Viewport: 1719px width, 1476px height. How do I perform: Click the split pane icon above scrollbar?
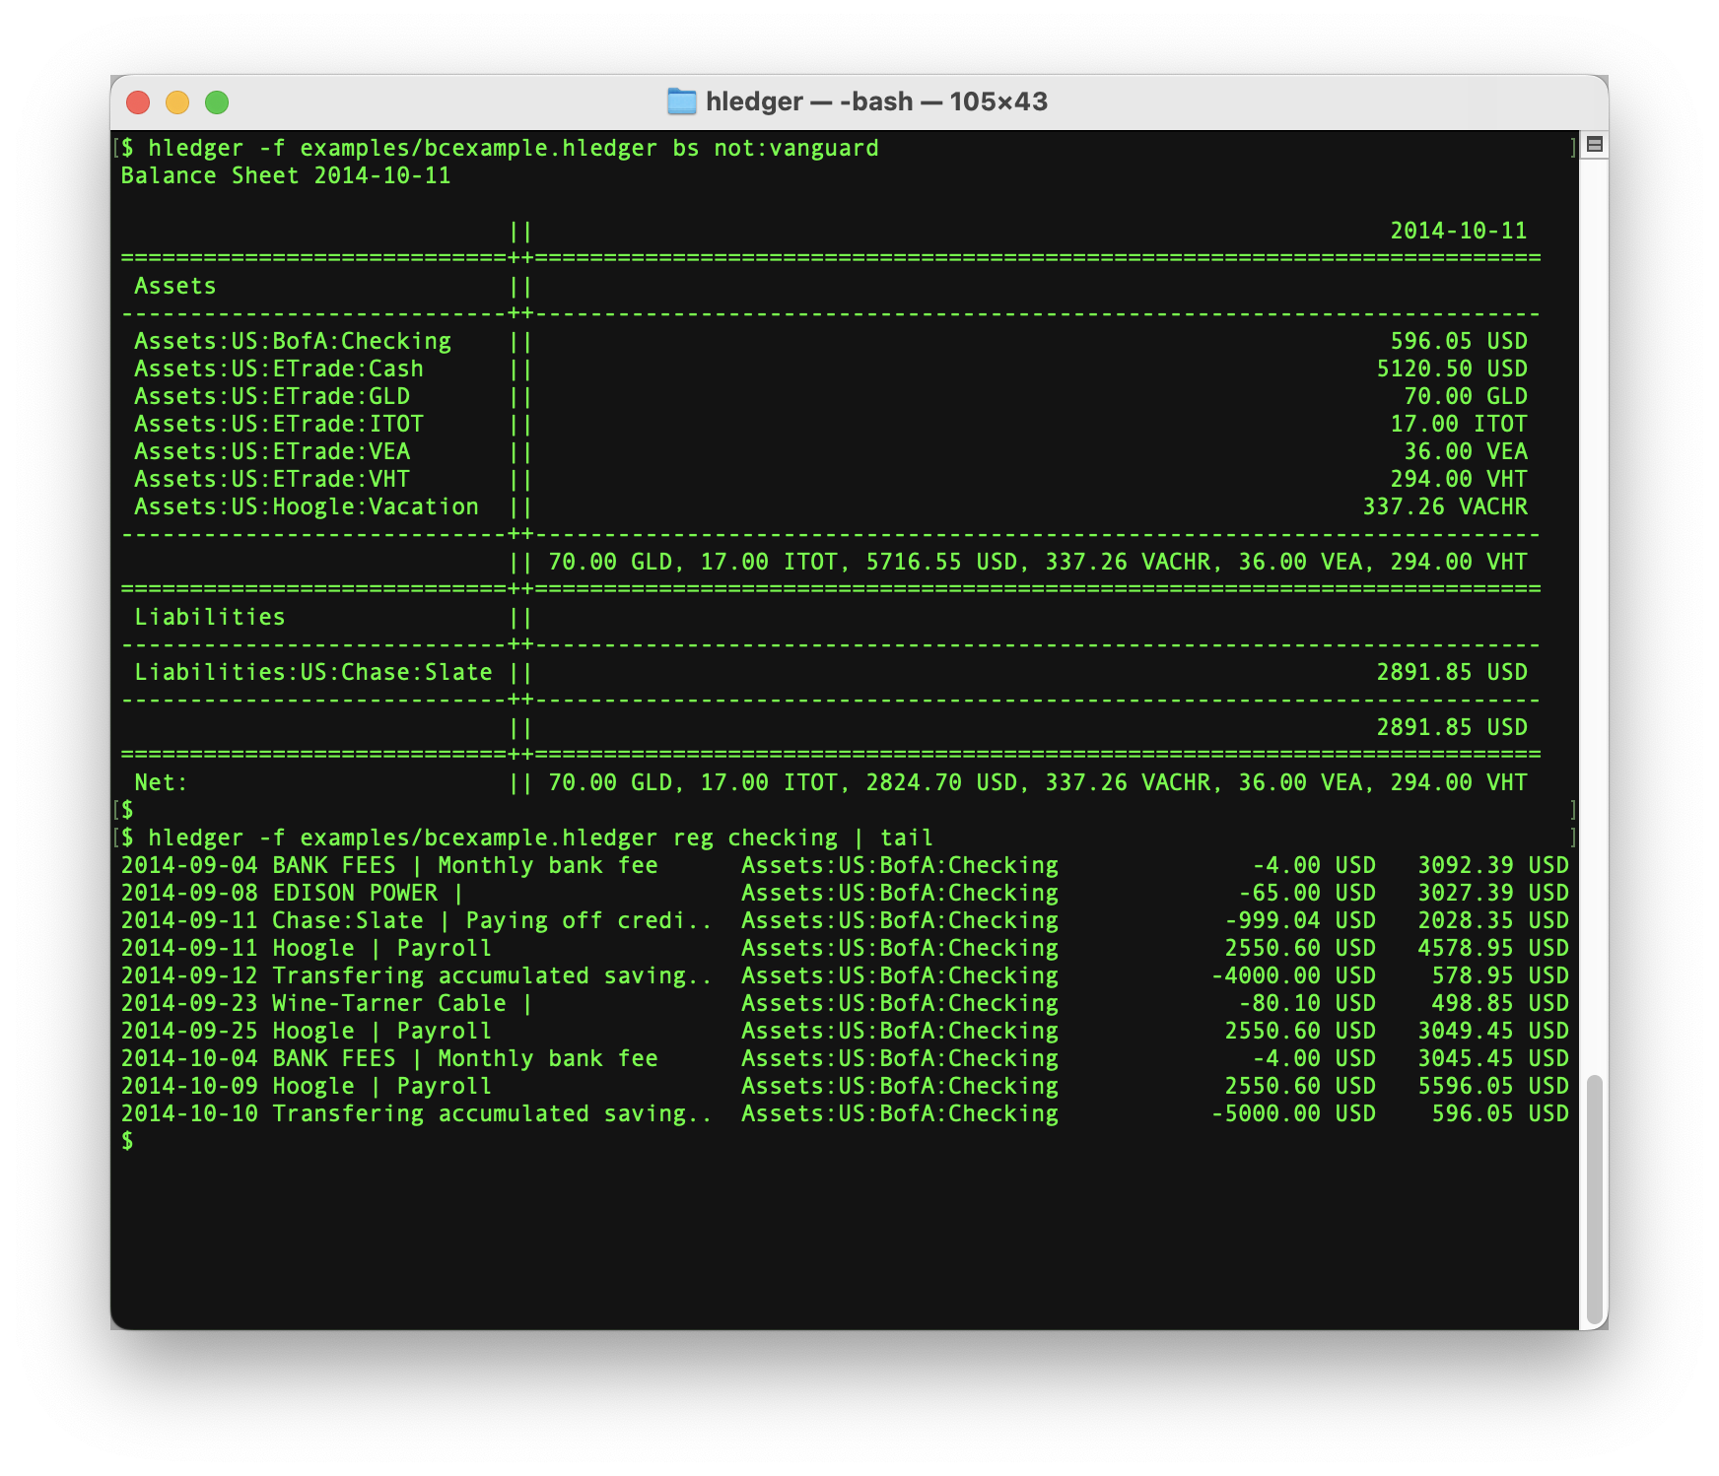point(1594,145)
